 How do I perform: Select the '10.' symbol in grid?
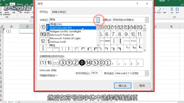point(133,34)
